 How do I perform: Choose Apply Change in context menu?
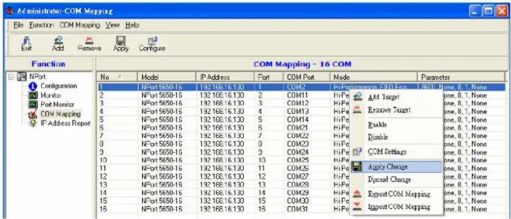396,167
